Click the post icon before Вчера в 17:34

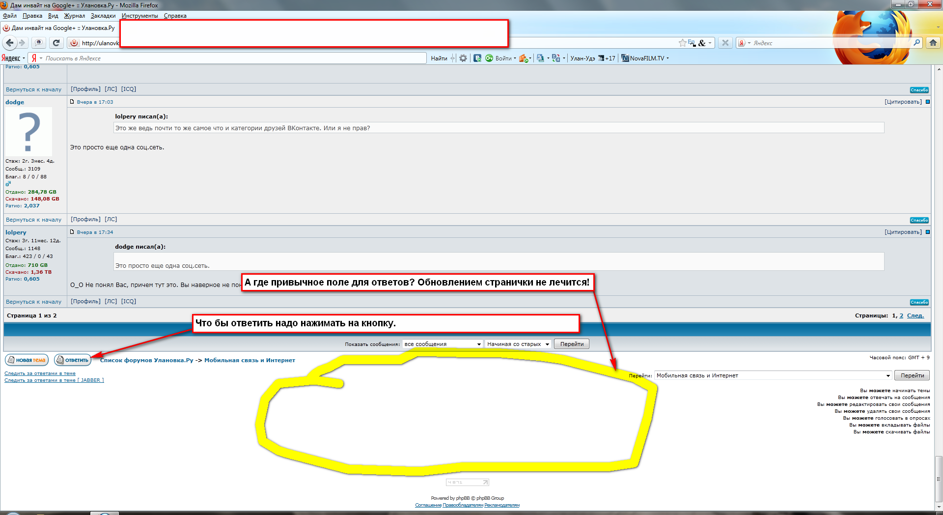[72, 232]
